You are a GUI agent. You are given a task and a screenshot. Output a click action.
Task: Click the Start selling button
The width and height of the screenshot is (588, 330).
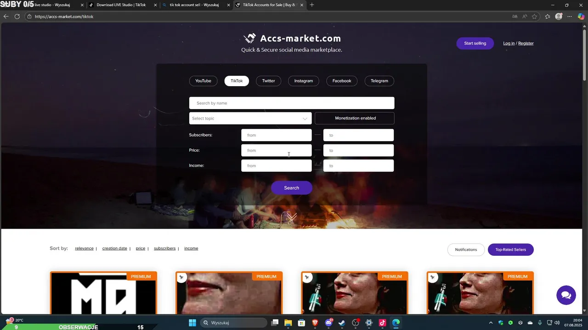[x=475, y=43]
